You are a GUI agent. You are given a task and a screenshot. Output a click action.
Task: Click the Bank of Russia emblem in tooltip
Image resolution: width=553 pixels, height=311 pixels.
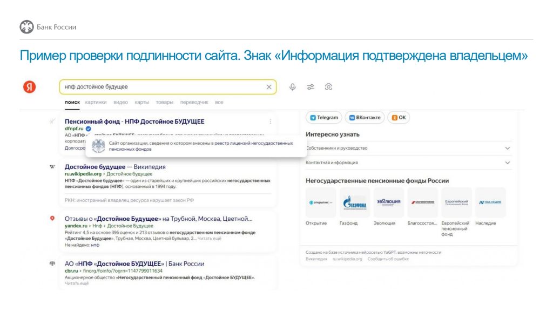pos(98,146)
